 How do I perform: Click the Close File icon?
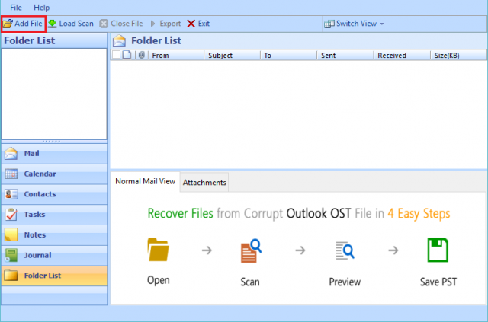pos(104,24)
